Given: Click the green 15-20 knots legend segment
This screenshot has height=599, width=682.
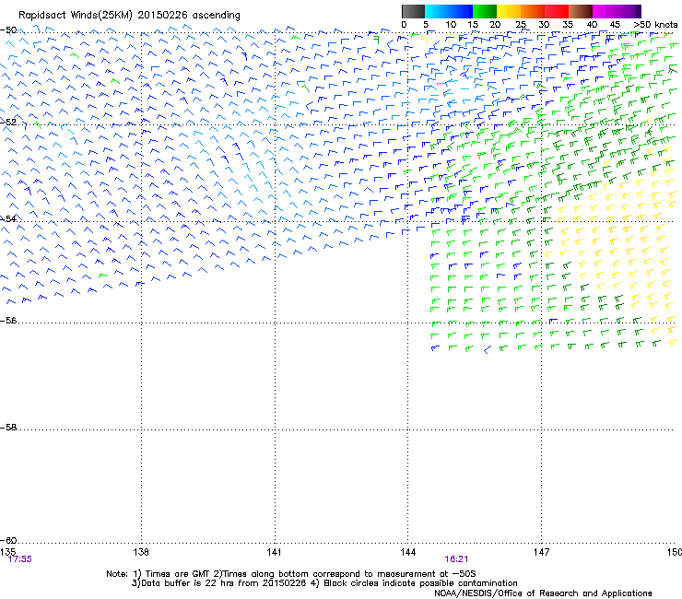Looking at the screenshot, I should coord(485,11).
